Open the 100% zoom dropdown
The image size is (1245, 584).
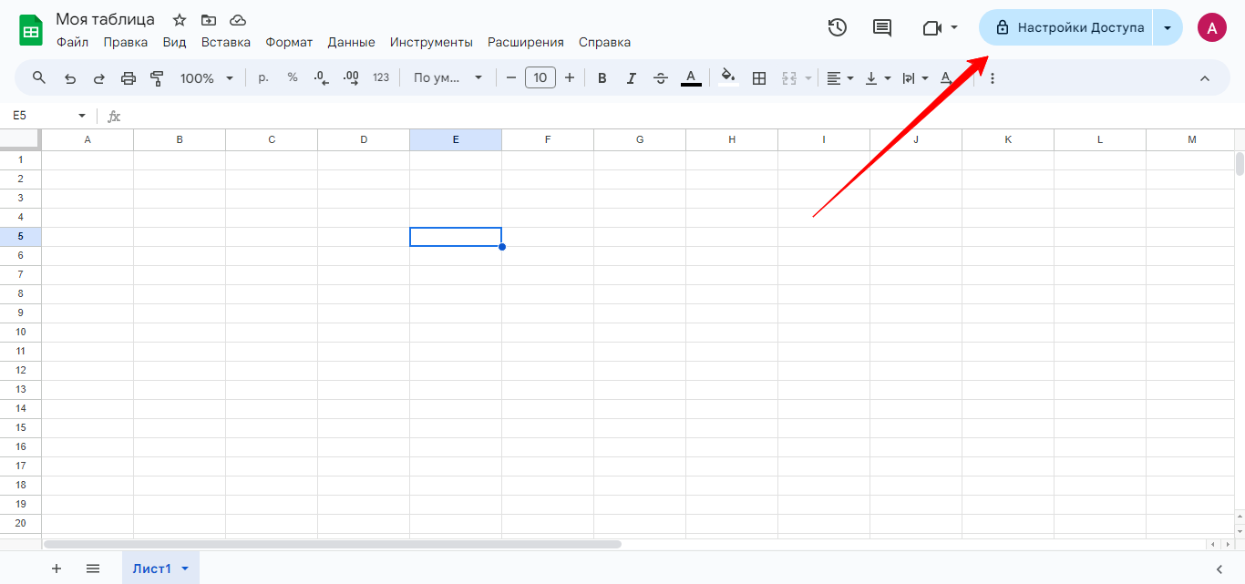coord(207,78)
